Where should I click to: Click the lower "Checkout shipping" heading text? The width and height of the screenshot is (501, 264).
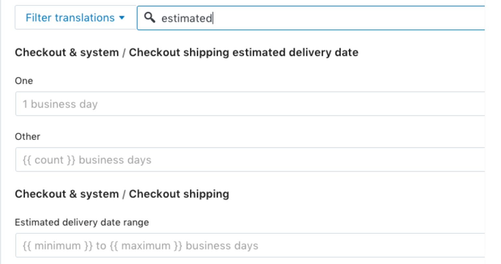(x=179, y=194)
